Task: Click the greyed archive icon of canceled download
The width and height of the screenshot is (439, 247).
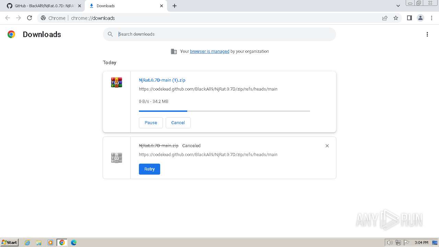Action: pos(117,158)
